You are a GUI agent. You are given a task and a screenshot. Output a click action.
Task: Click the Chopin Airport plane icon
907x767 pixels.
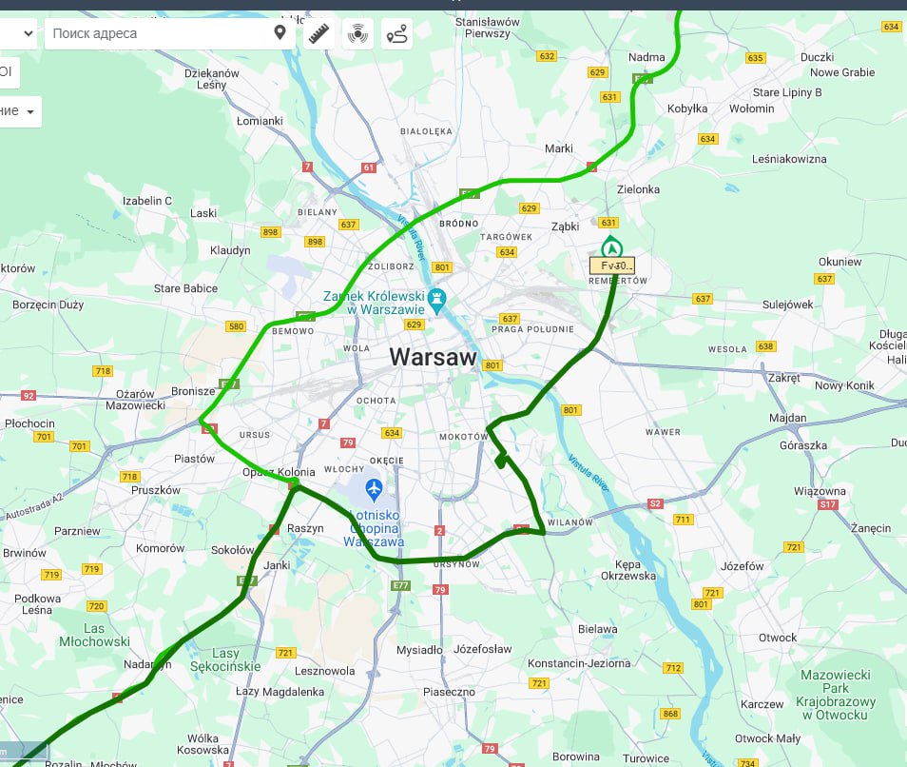(x=373, y=490)
